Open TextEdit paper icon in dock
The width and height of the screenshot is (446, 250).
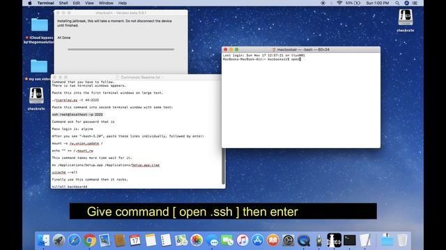pos(365,240)
